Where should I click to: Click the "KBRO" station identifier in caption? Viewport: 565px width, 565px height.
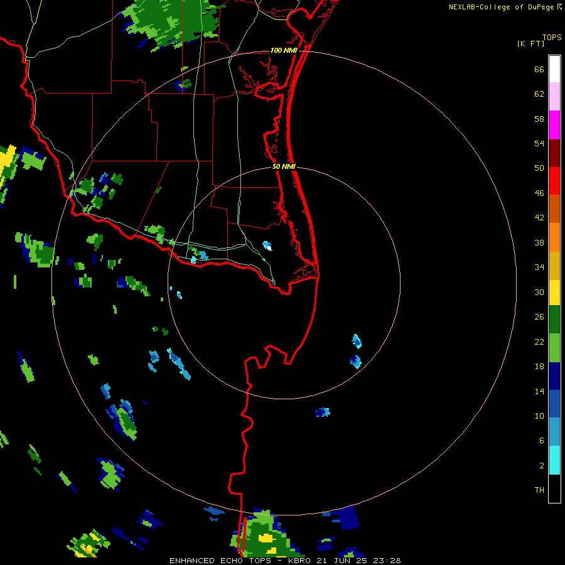pos(301,561)
